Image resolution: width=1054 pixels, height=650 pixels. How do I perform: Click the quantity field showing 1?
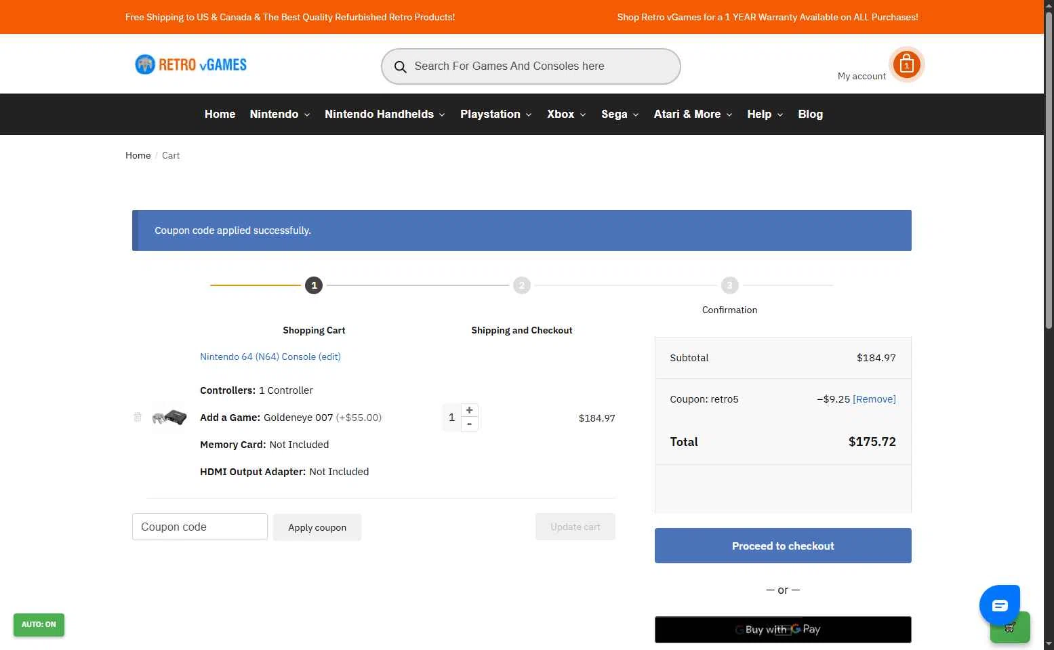click(451, 418)
